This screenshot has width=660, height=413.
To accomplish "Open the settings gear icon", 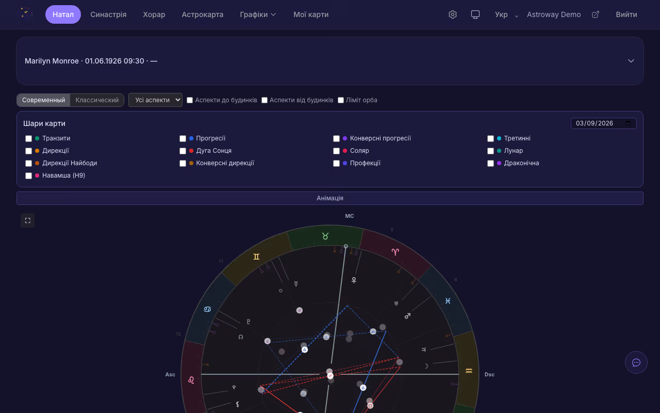I will point(453,14).
